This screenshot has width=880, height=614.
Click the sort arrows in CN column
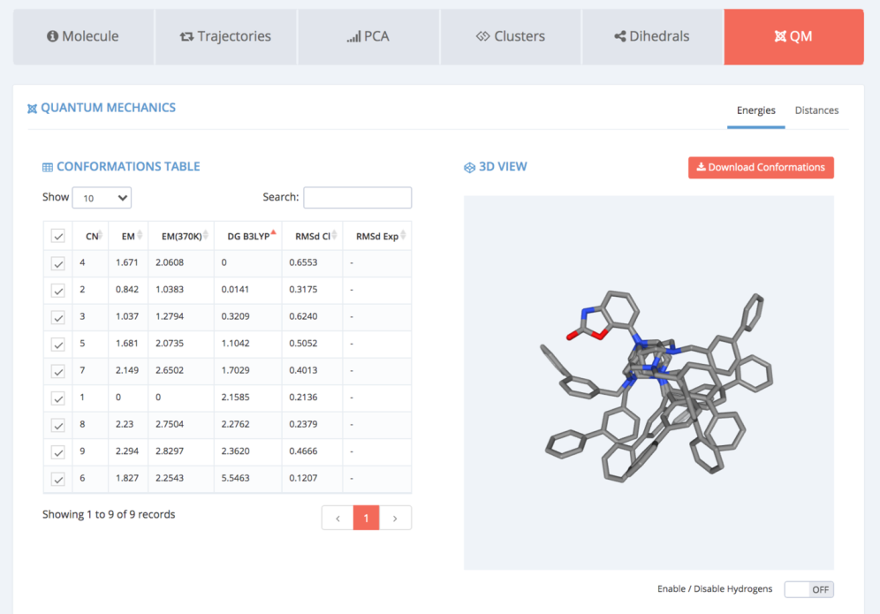(x=102, y=236)
